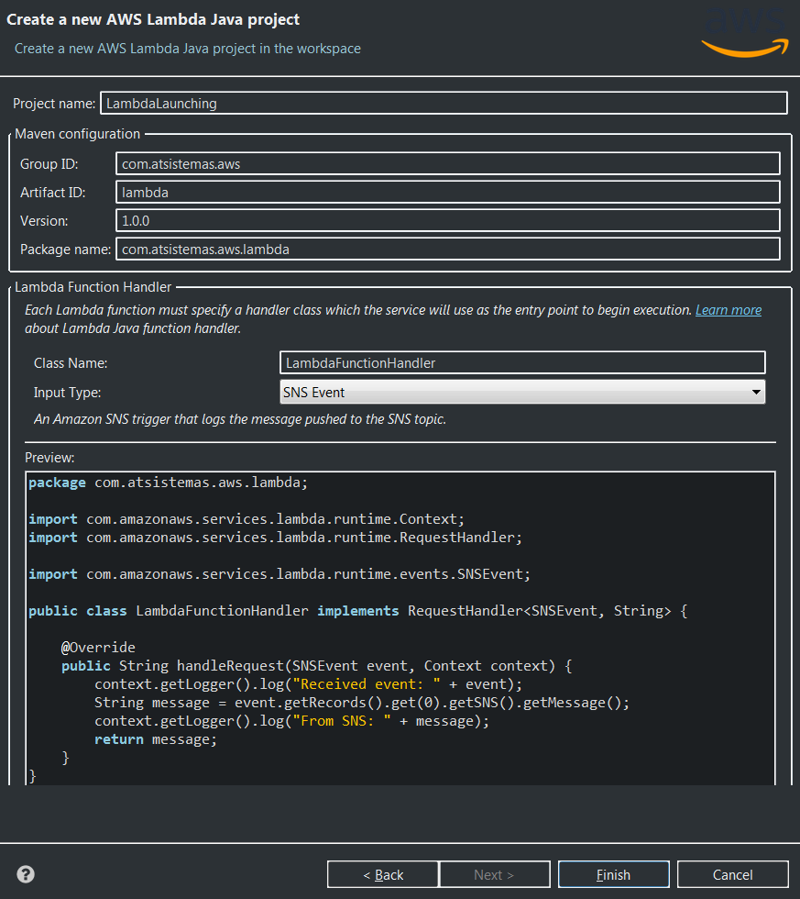Click the "Received event:" log line

click(x=308, y=684)
